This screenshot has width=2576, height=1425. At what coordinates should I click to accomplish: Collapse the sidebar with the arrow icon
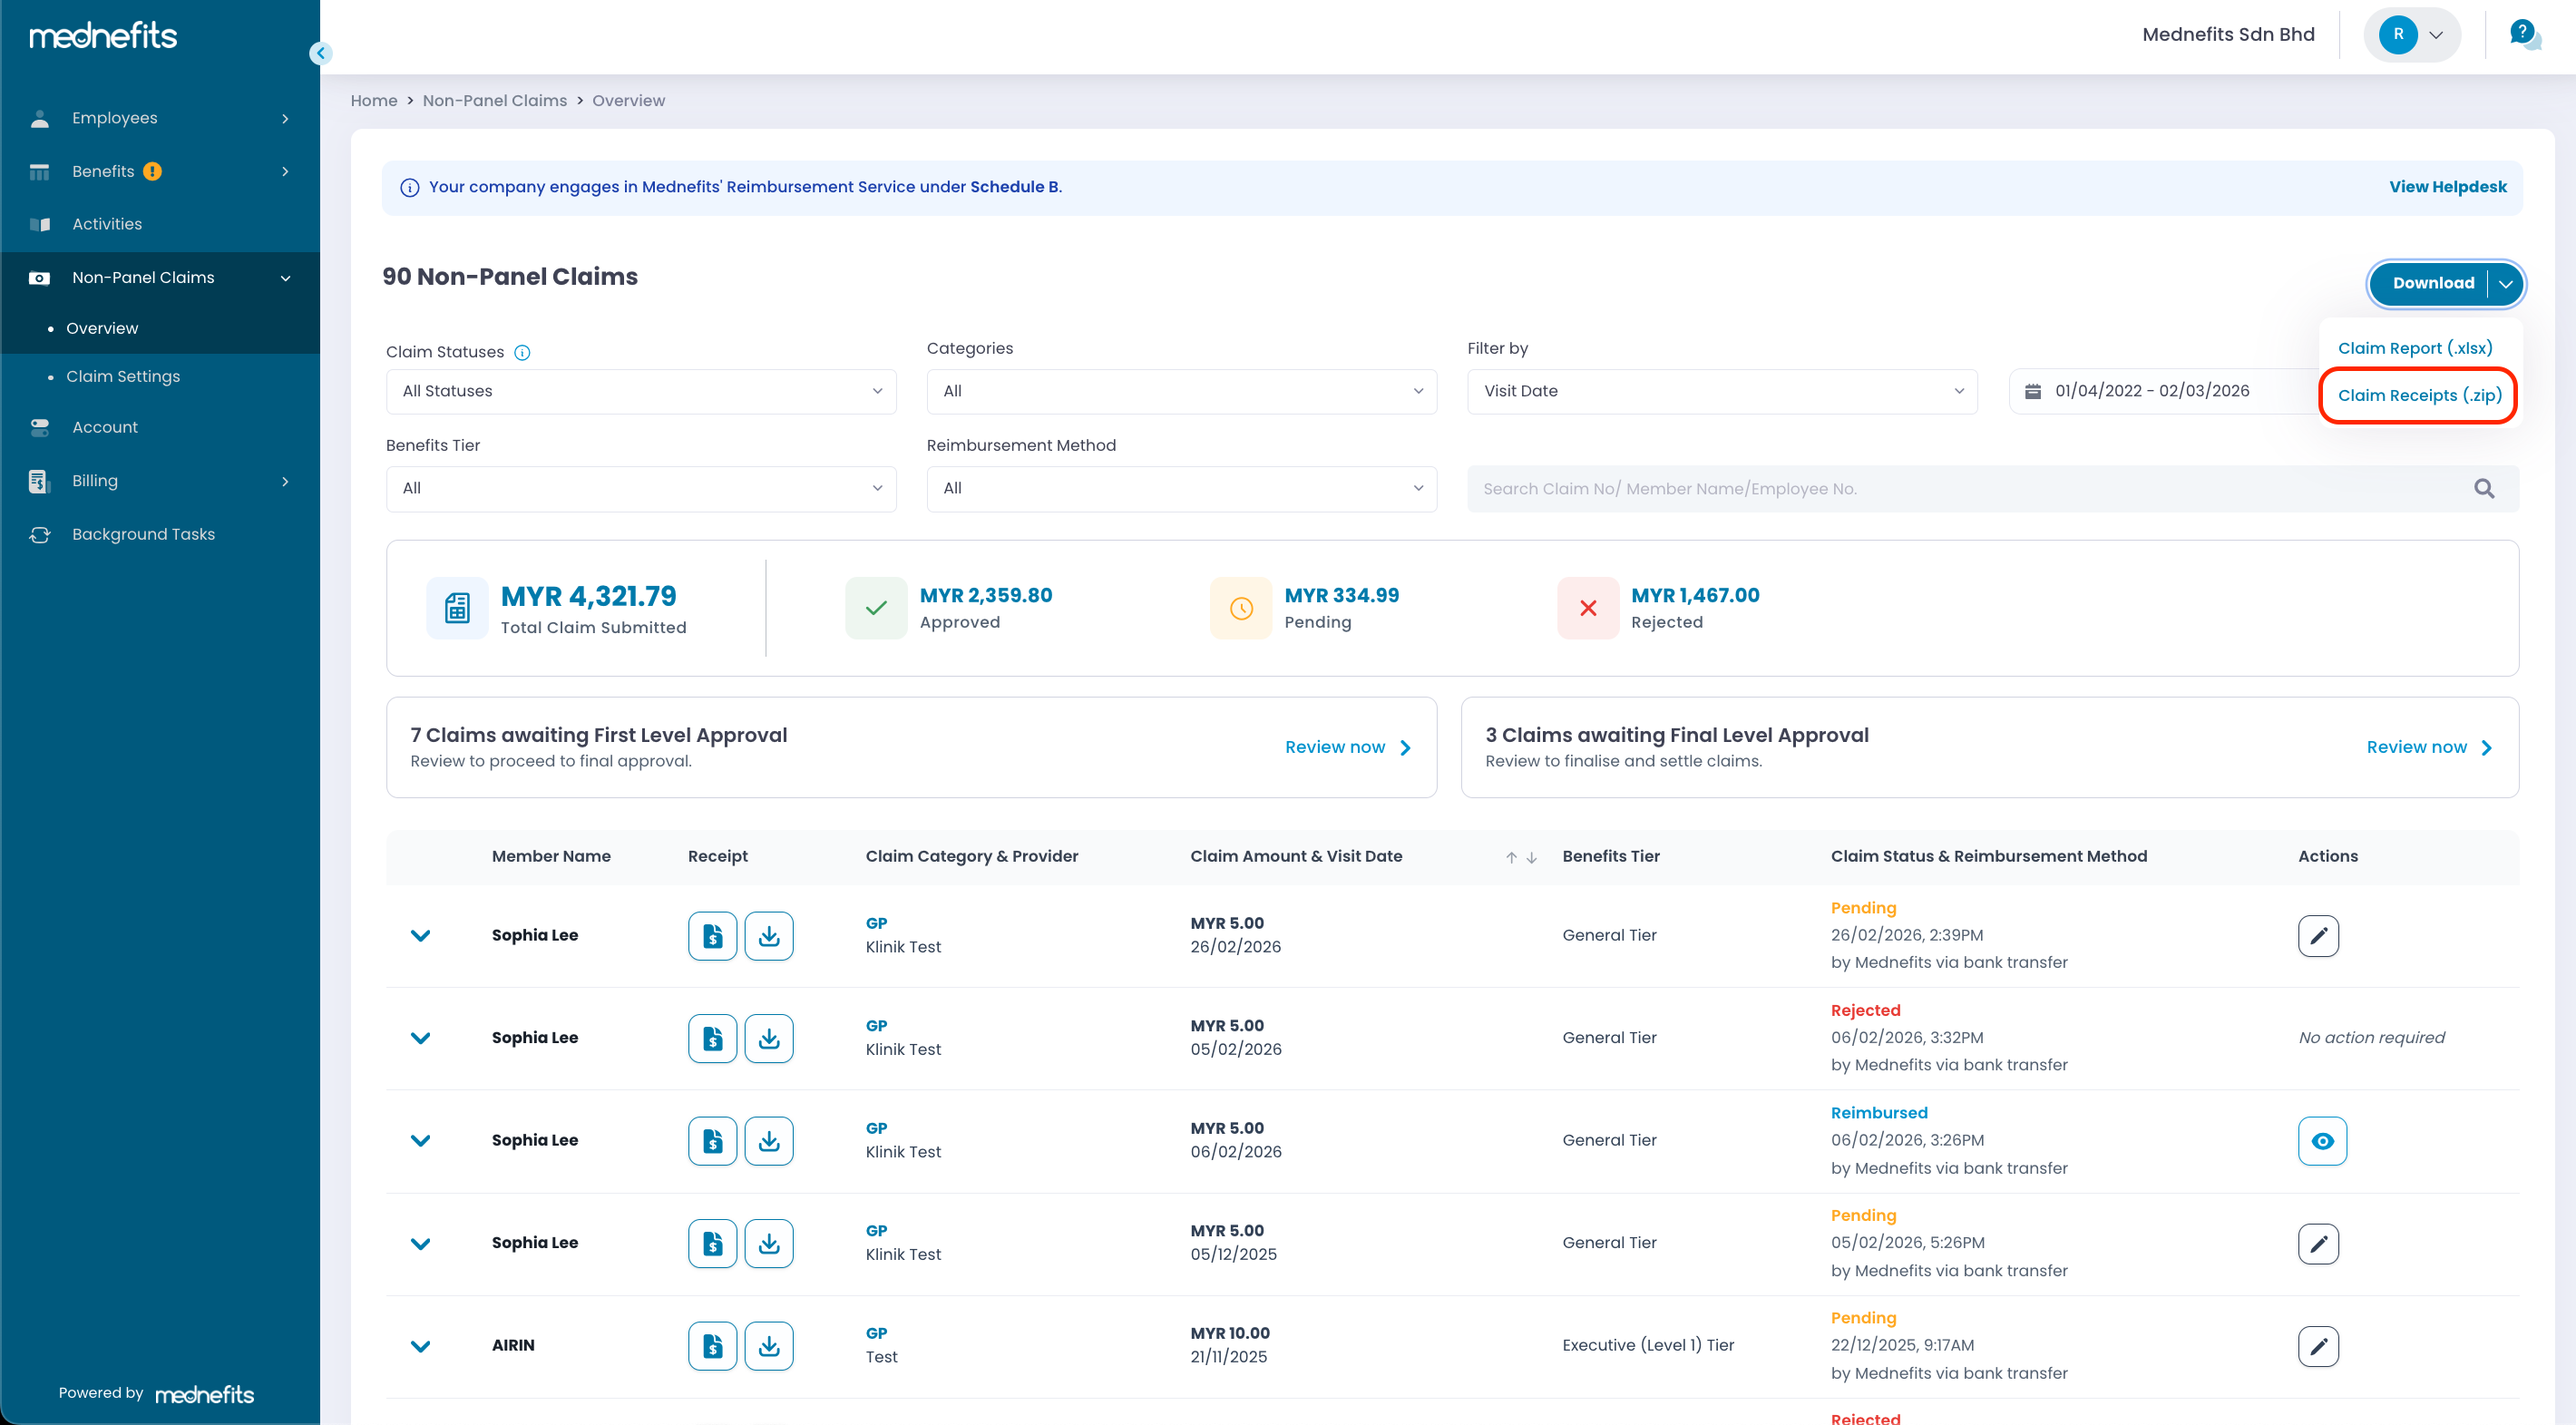click(320, 53)
